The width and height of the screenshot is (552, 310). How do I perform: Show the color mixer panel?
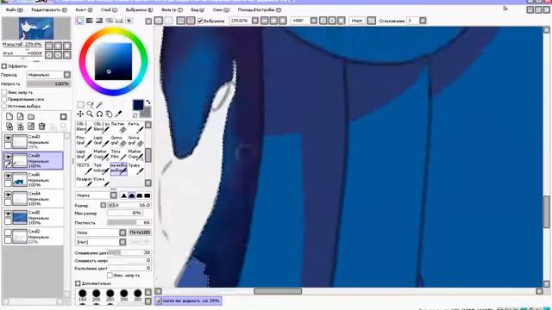coord(110,21)
